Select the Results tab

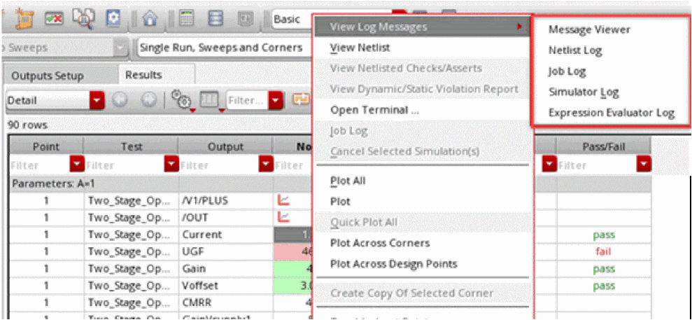(x=143, y=75)
